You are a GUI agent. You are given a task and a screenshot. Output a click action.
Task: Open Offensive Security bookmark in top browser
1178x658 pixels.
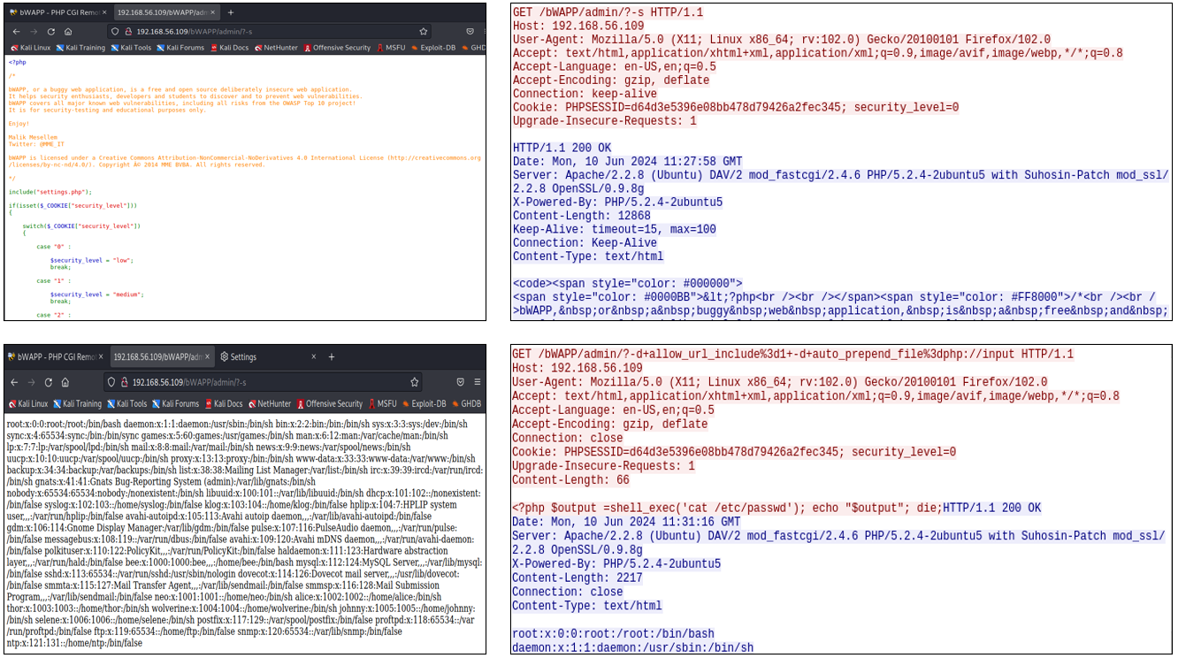click(337, 48)
